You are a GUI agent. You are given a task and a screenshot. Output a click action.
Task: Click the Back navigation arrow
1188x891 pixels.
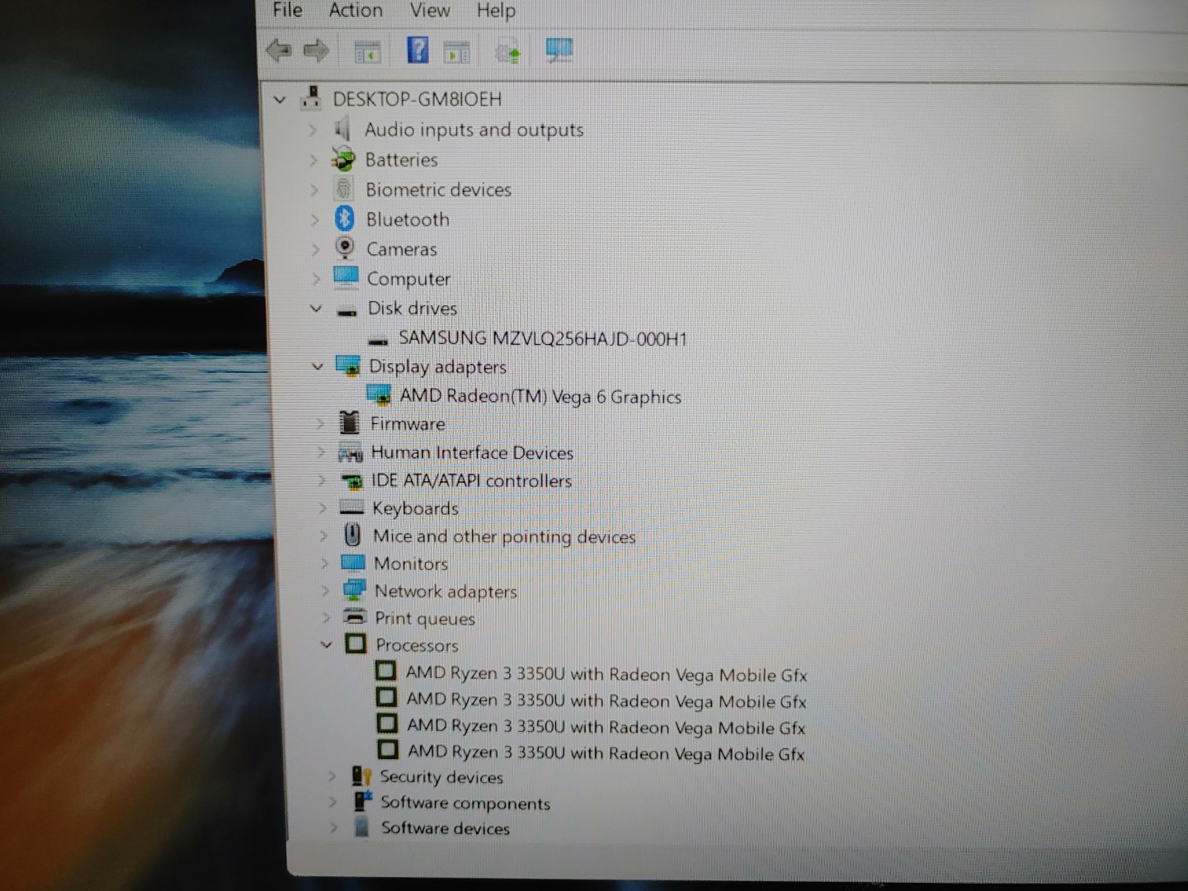[279, 50]
